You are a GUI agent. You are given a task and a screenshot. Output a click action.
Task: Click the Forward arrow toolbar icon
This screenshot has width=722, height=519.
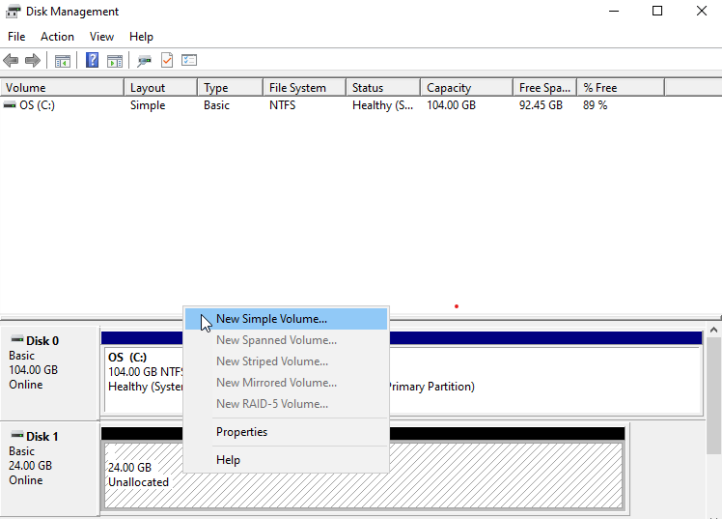click(x=34, y=61)
